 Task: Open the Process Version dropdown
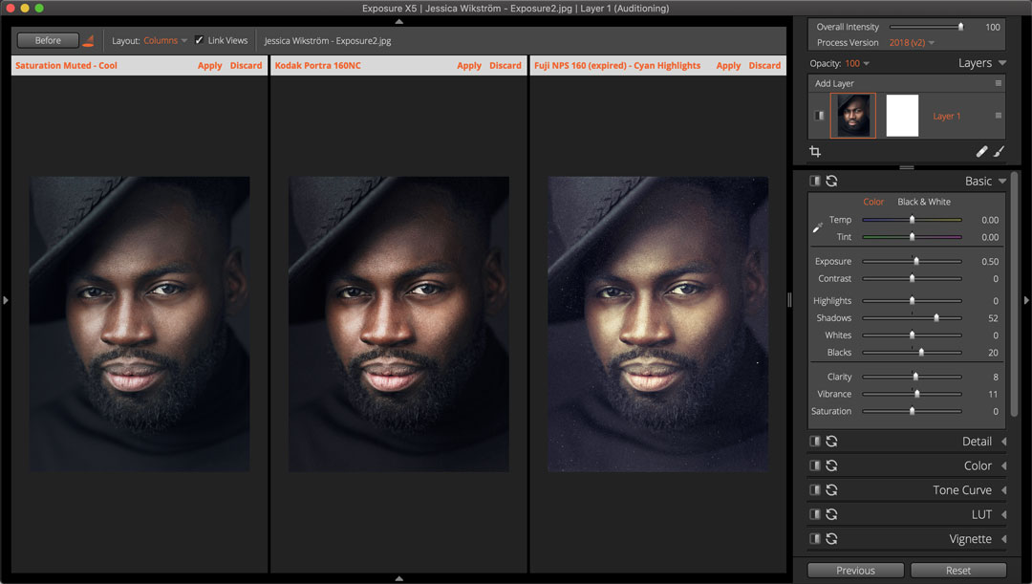click(x=912, y=43)
